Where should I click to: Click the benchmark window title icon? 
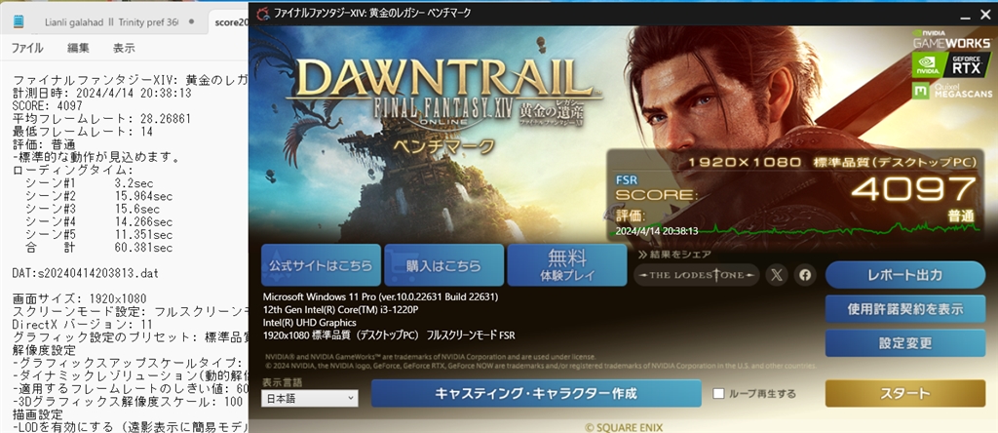point(262,13)
